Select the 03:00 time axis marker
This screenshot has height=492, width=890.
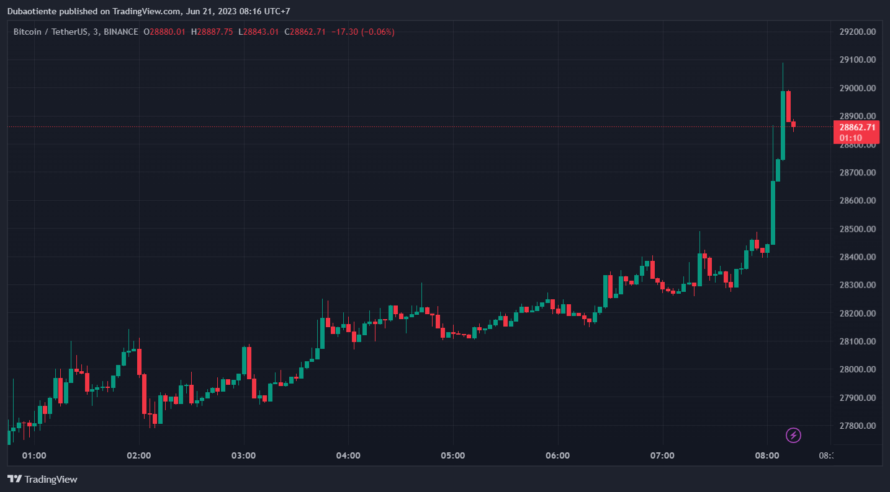pos(243,455)
